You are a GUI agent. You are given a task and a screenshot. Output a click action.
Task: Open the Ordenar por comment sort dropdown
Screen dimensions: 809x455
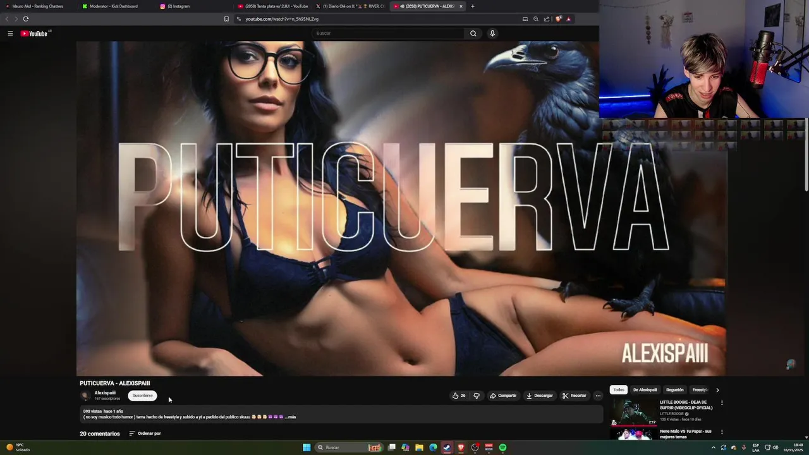coord(145,434)
